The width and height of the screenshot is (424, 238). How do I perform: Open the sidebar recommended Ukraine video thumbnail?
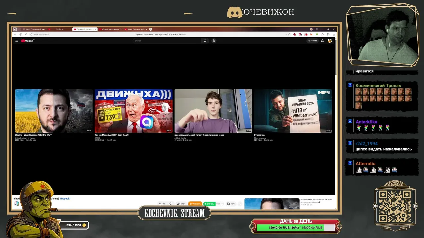272,204
